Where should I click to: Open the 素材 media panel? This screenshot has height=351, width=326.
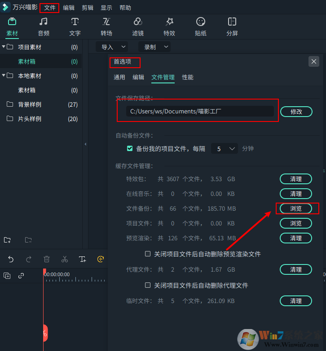12,27
